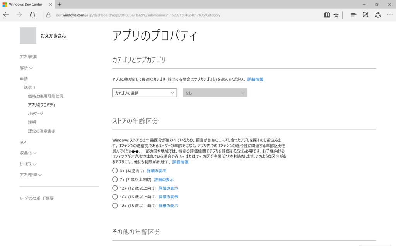Select アプリのプロパティ in sidebar
396x246 pixels.
coord(42,105)
